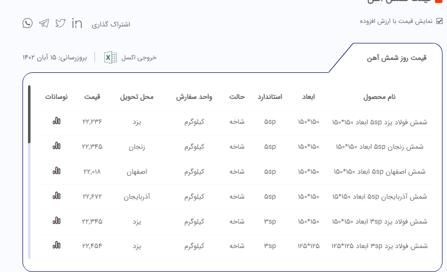Share the page via Telegram icon

(x=44, y=23)
